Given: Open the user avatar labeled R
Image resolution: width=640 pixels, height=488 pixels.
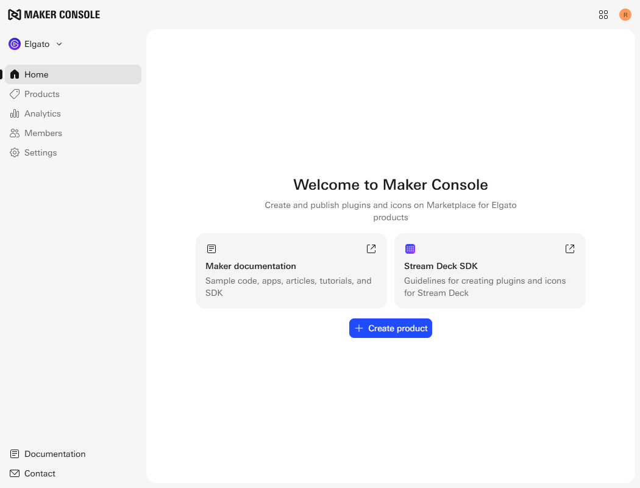Looking at the screenshot, I should tap(625, 15).
